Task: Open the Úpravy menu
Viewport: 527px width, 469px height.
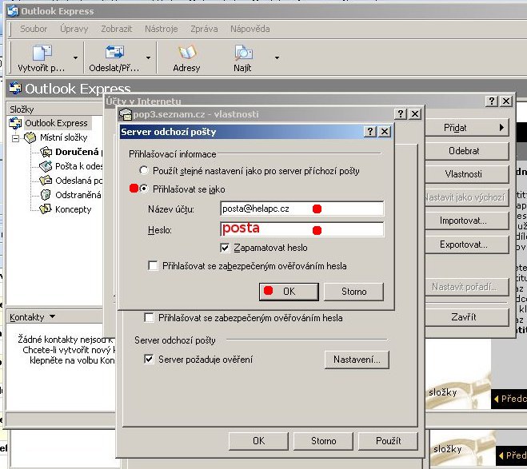Action: [x=74, y=29]
